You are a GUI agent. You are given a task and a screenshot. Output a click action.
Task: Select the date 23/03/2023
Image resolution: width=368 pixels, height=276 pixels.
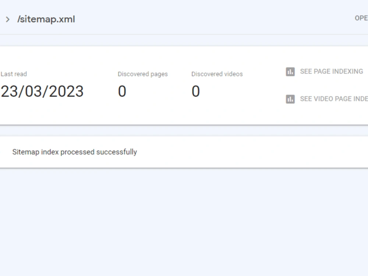(42, 91)
